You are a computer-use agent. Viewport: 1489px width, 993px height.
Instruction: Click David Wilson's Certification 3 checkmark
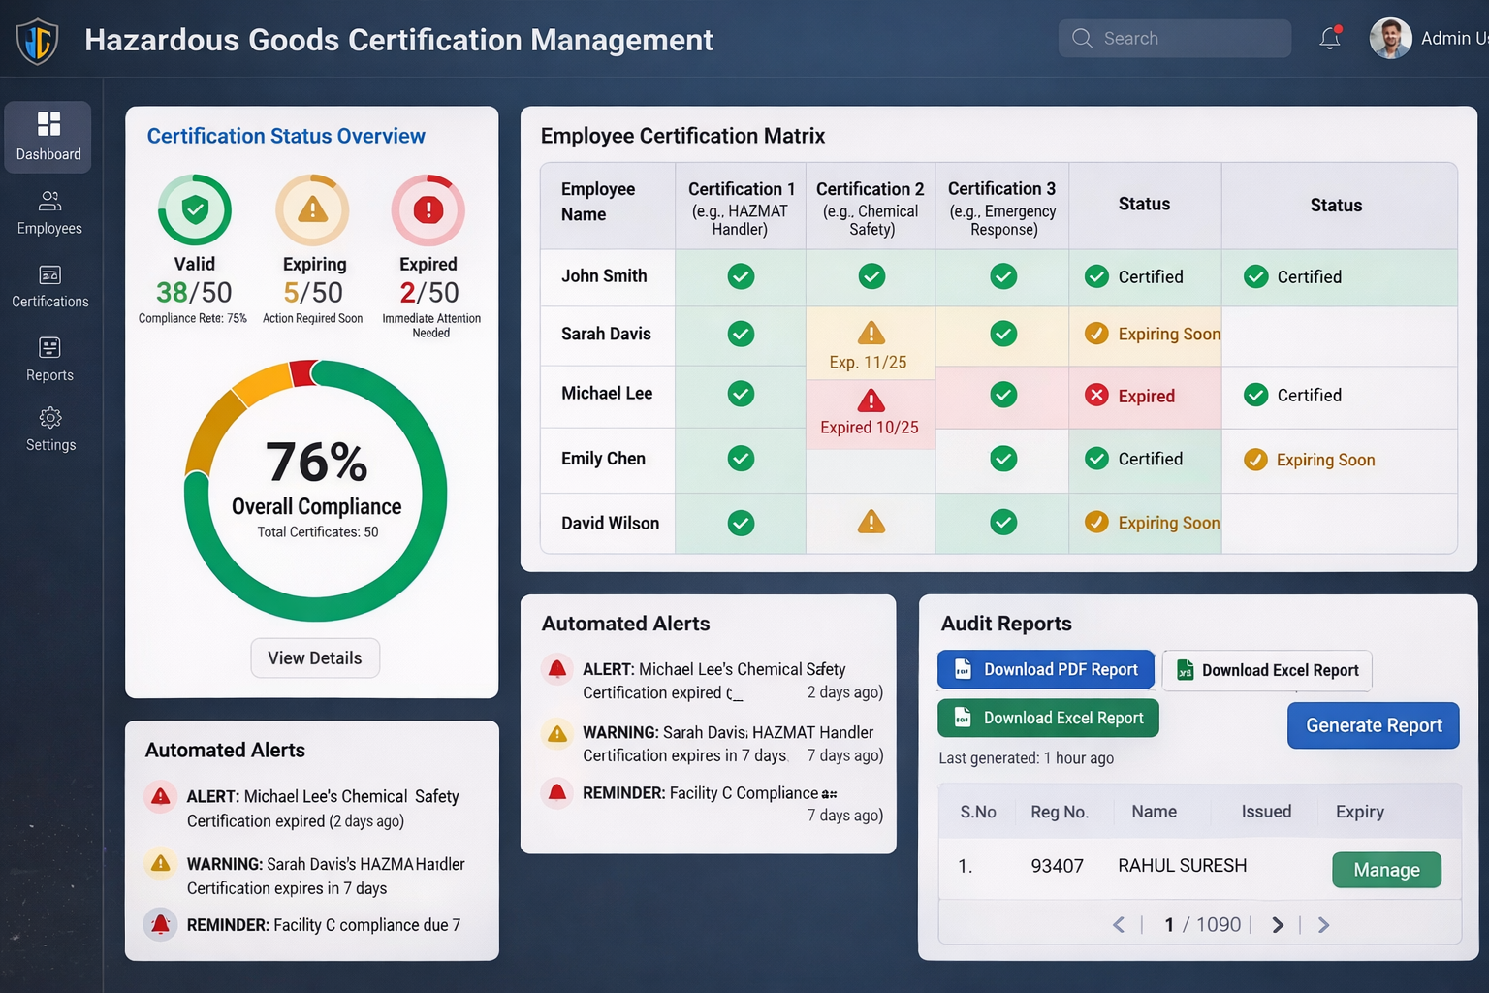click(x=1003, y=523)
